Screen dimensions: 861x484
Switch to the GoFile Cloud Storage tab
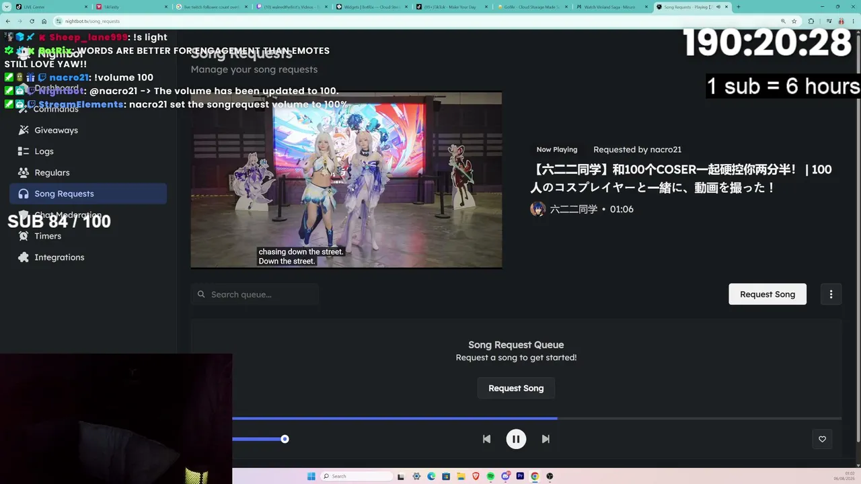[533, 7]
